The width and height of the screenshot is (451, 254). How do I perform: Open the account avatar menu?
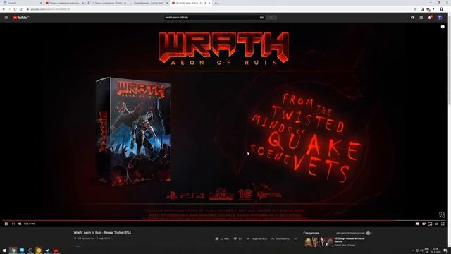coord(440,18)
